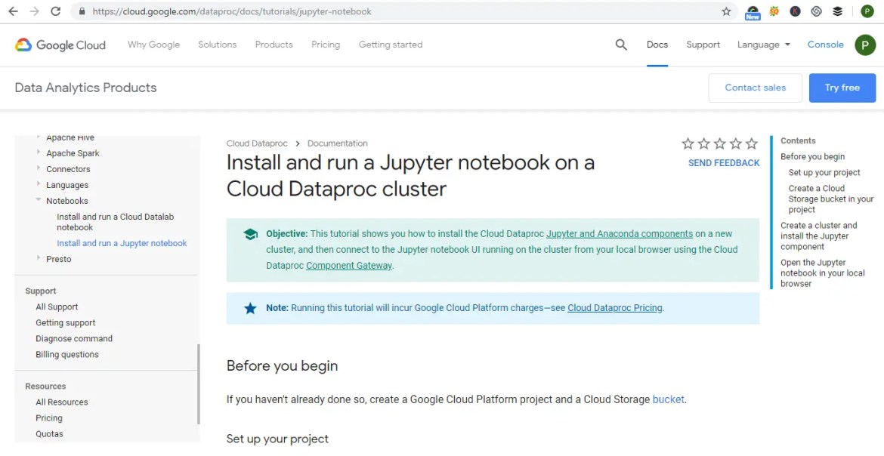Rate page three stars
Screen dimensions: 884x456
click(x=719, y=143)
